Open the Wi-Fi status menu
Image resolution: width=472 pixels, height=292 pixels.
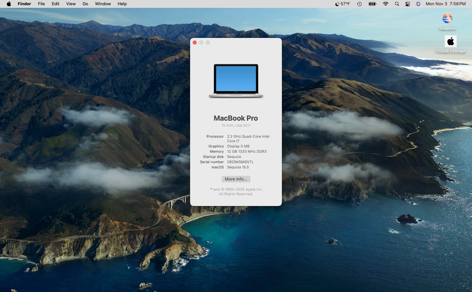pos(386,4)
